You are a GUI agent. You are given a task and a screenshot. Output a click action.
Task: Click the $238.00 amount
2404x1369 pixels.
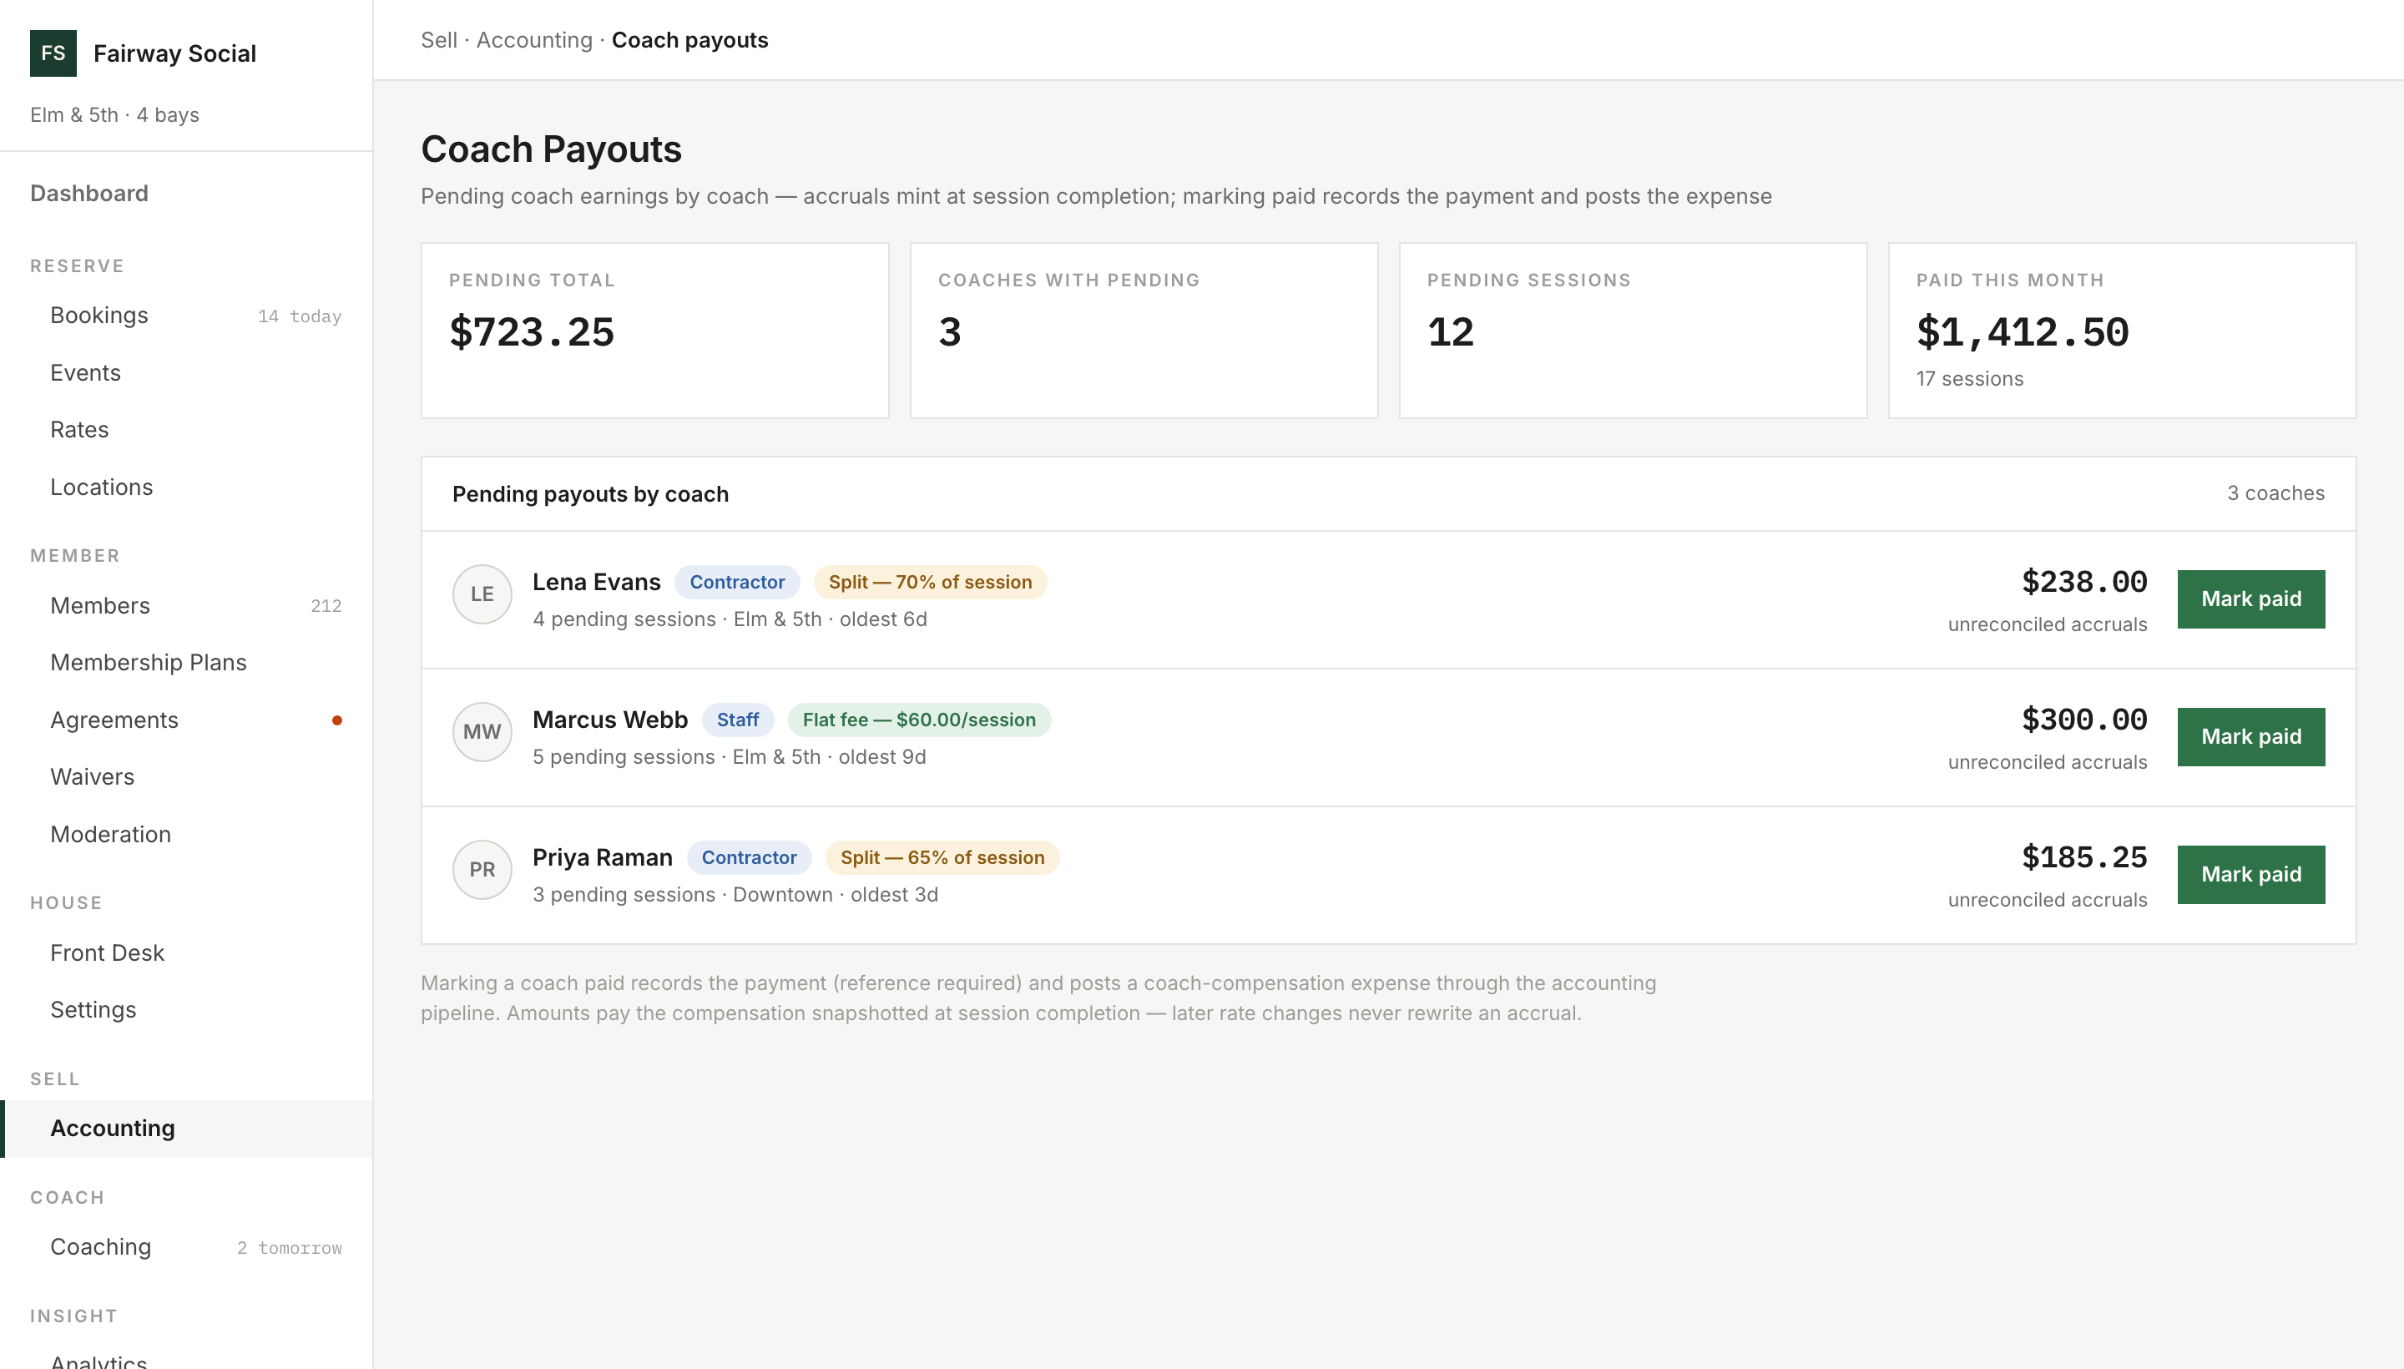click(x=2084, y=582)
